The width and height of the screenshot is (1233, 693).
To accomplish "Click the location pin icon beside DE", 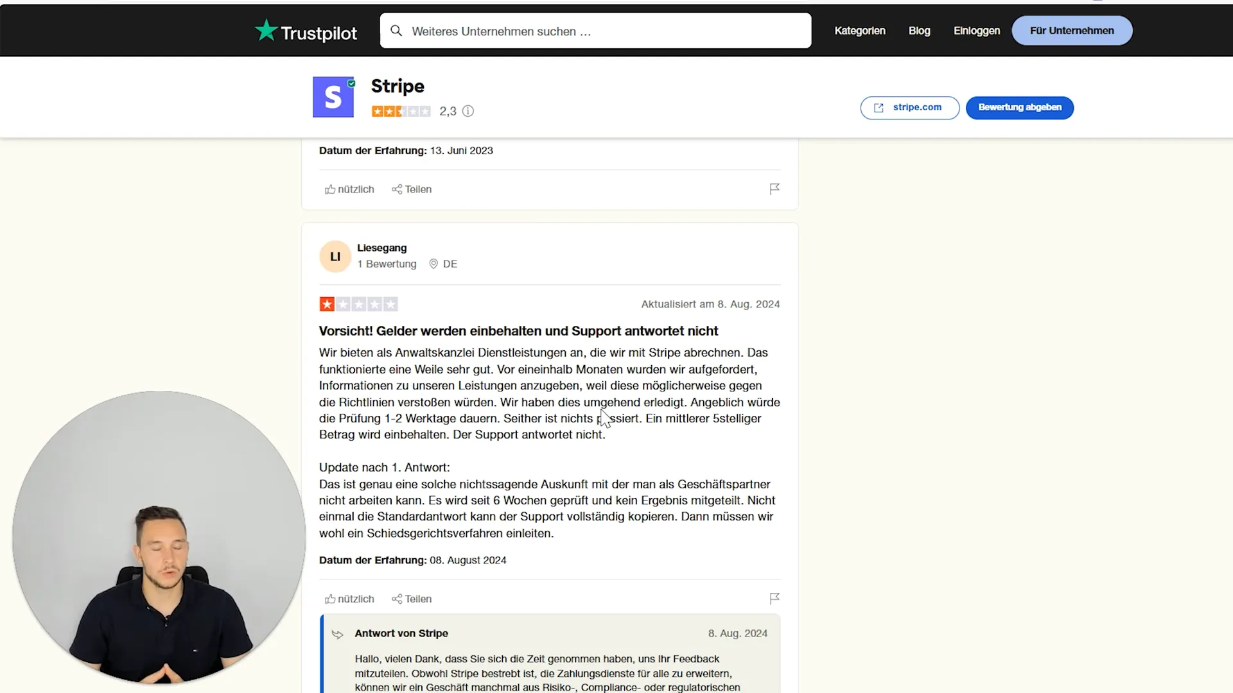I will pyautogui.click(x=433, y=264).
